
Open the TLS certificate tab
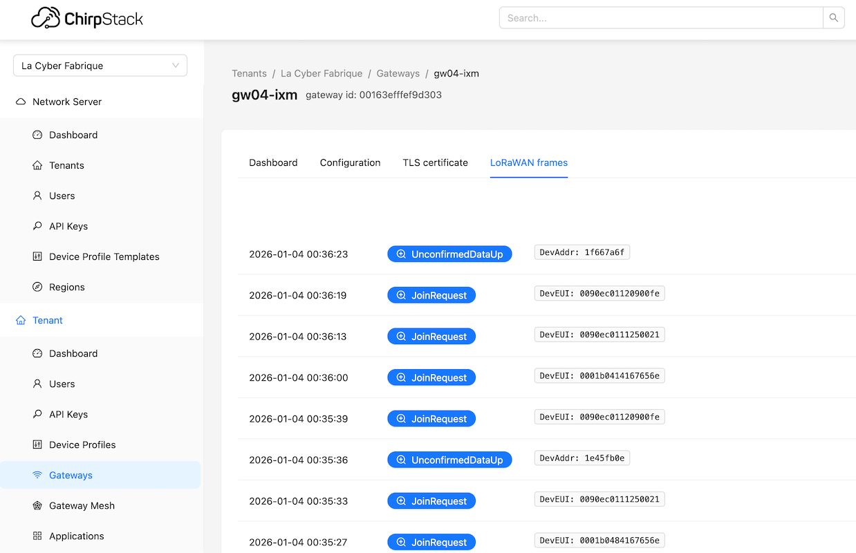[x=435, y=162]
